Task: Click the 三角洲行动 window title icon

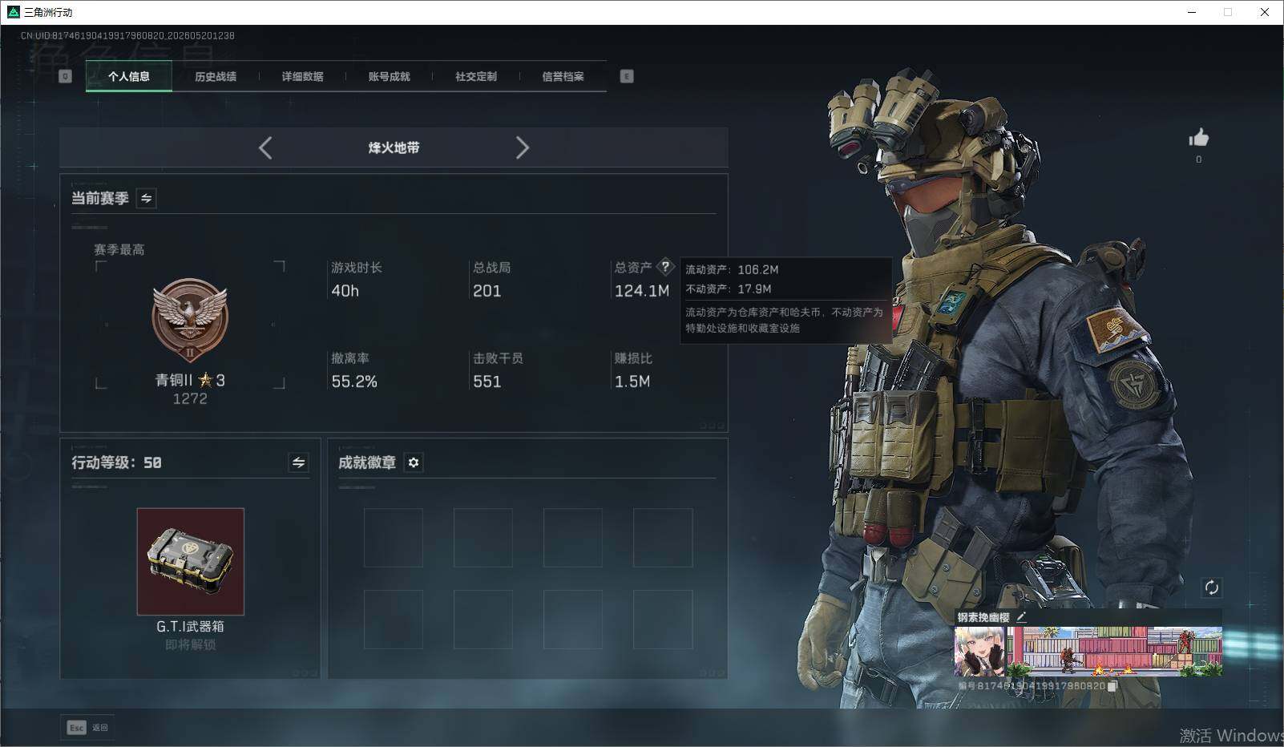Action: tap(13, 12)
